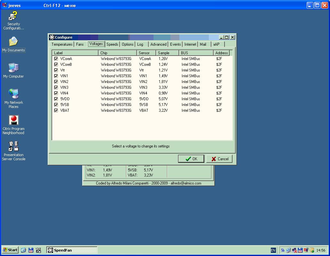This screenshot has height=256, width=330.
Task: Open the Advanced tab
Action: point(158,44)
